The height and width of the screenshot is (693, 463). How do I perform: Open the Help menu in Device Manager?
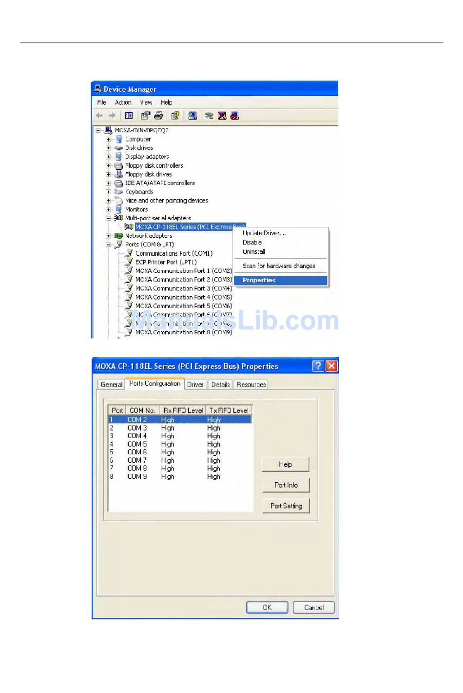coord(167,102)
